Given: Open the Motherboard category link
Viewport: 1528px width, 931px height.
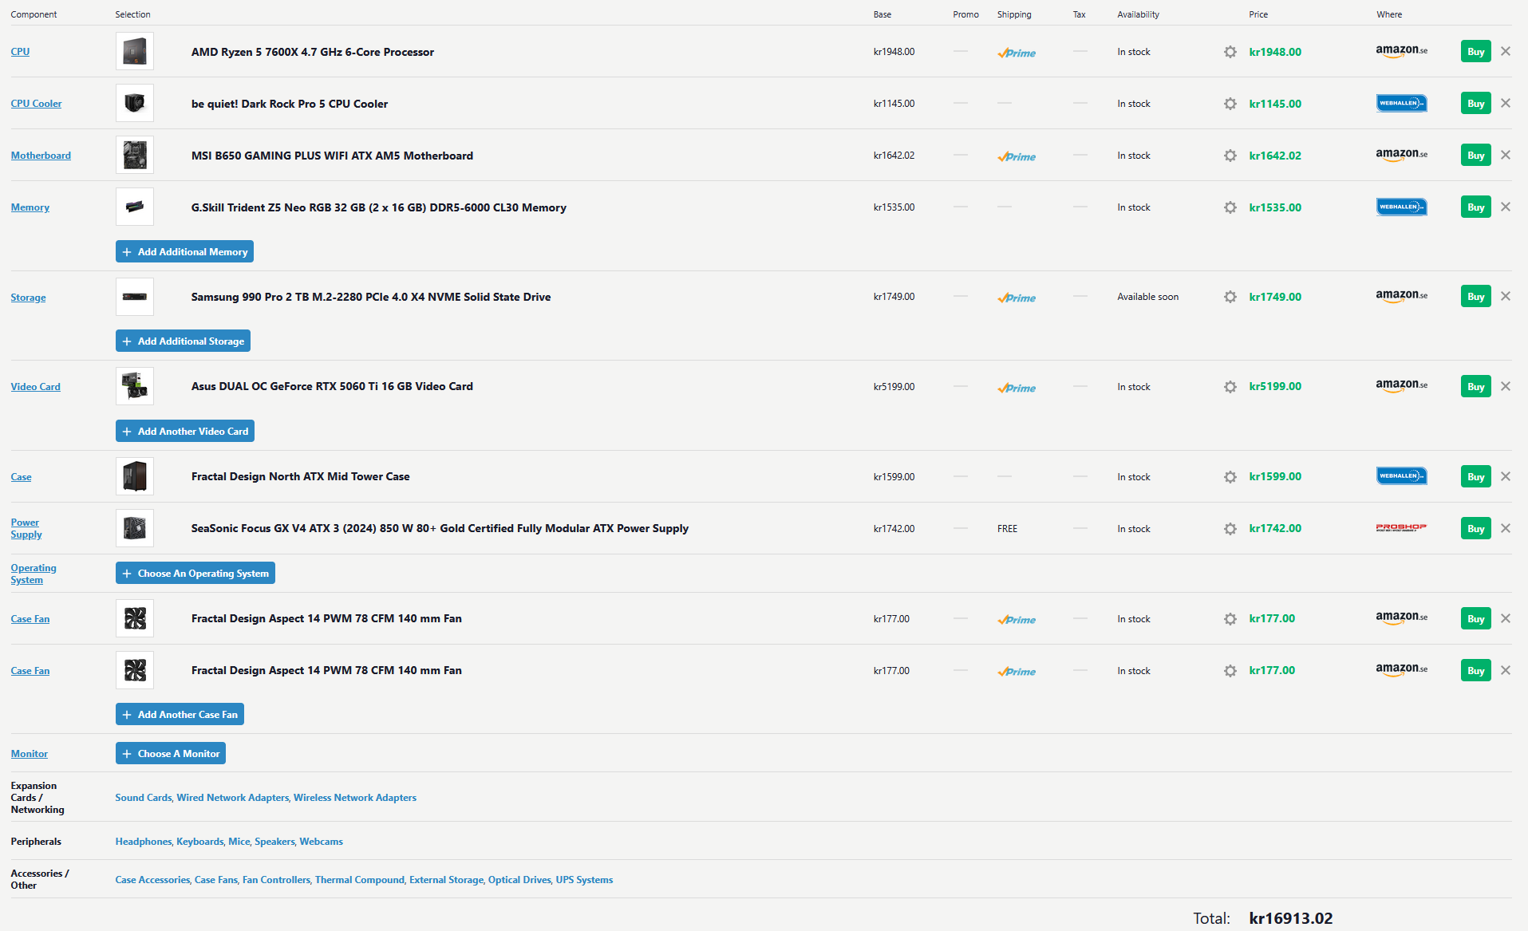Looking at the screenshot, I should pyautogui.click(x=41, y=156).
